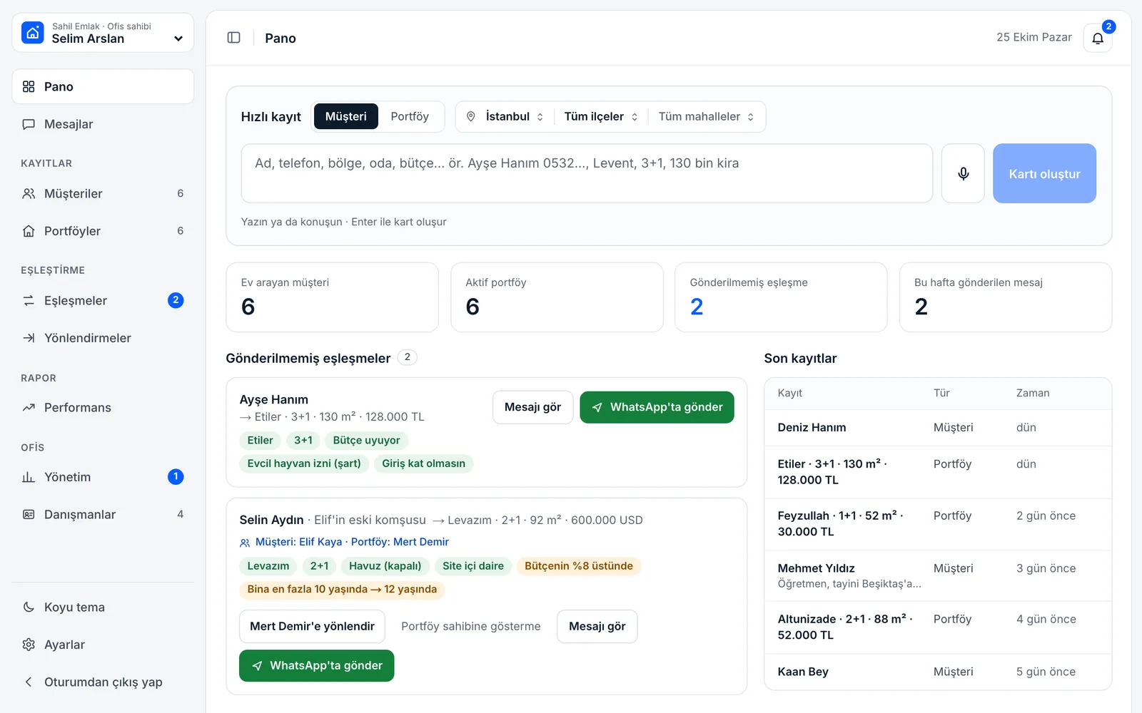Open the Tüm mahalleler dropdown
This screenshot has height=713, width=1142.
pyautogui.click(x=706, y=116)
